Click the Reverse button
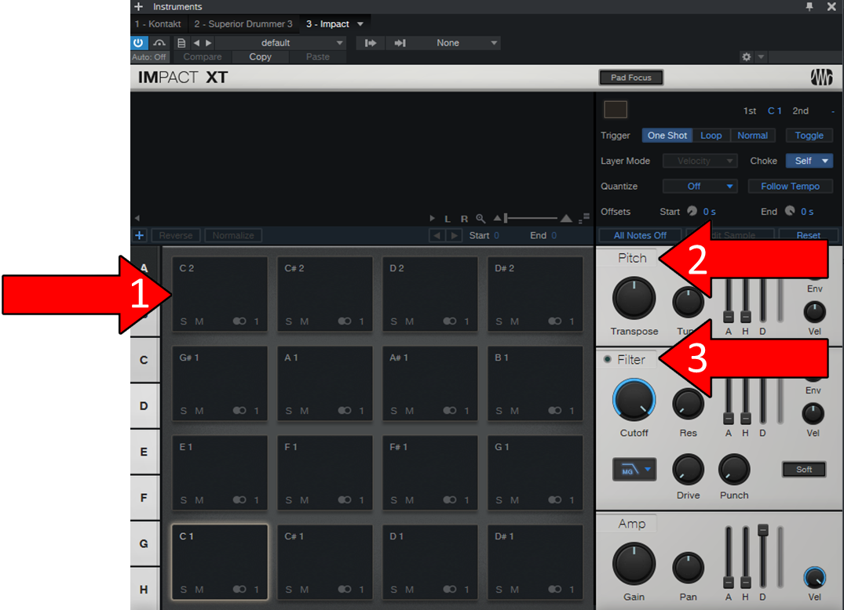Viewport: 844px width, 610px height. coord(176,235)
